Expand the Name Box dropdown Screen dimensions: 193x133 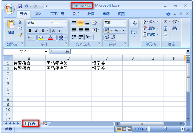(46, 52)
